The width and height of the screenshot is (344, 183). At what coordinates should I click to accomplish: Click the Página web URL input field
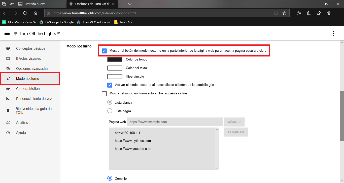pos(175,122)
